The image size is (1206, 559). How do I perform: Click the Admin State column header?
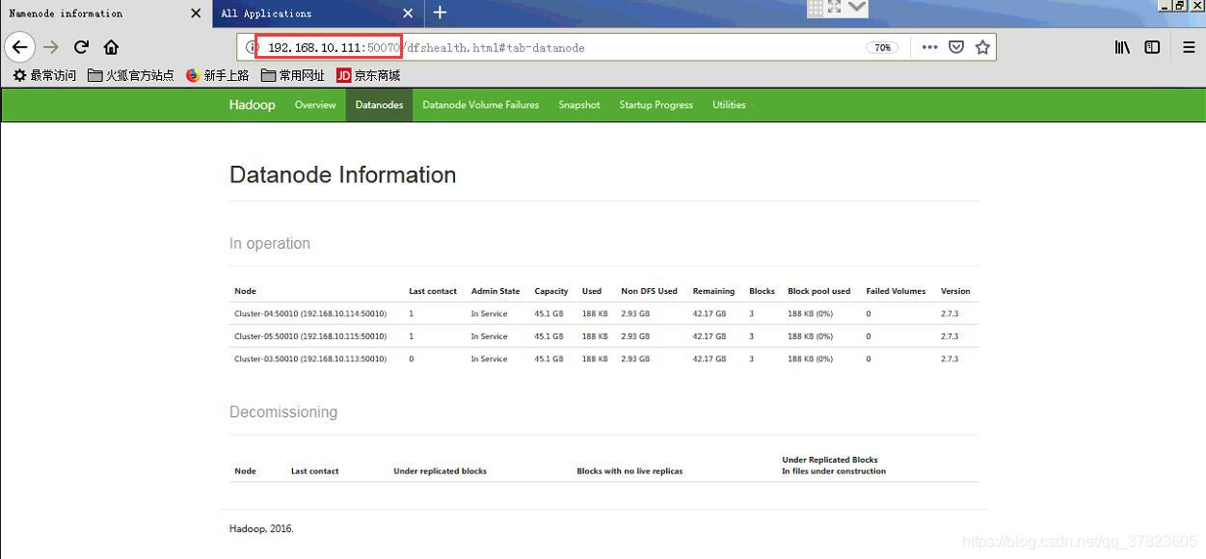(x=496, y=291)
